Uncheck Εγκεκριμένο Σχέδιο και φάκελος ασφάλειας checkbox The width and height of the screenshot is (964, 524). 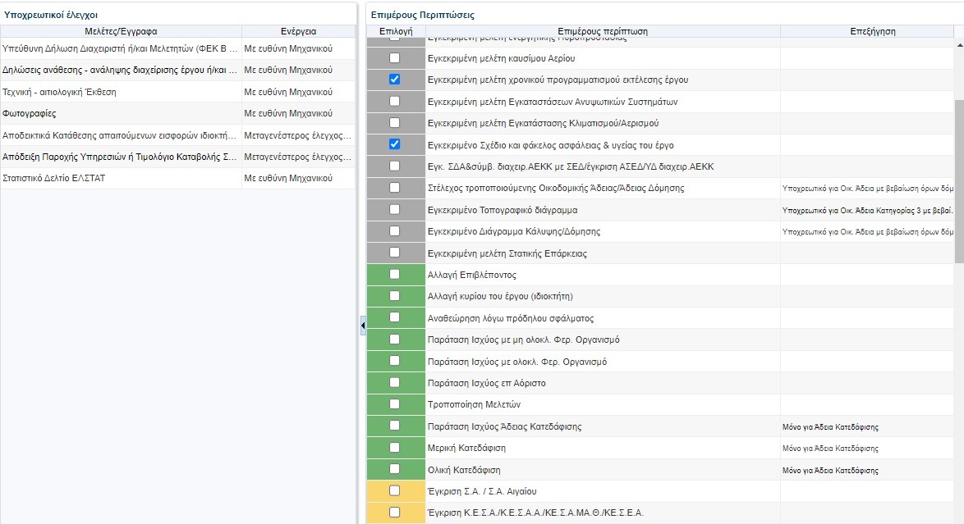[395, 144]
